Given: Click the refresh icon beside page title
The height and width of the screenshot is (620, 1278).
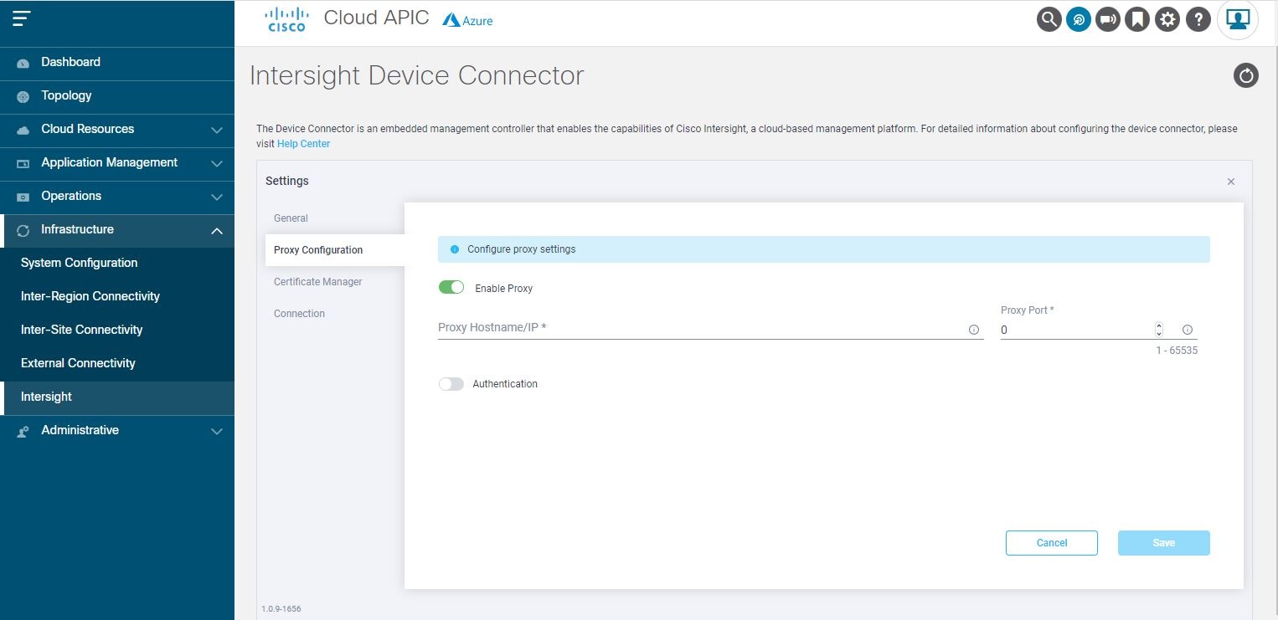Looking at the screenshot, I should tap(1246, 75).
